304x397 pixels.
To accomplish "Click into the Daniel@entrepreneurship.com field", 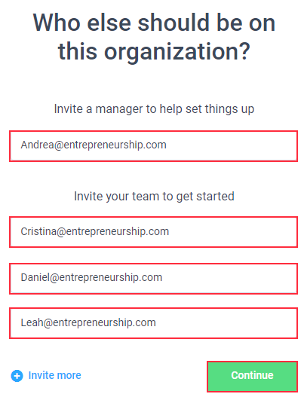I will (x=153, y=279).
